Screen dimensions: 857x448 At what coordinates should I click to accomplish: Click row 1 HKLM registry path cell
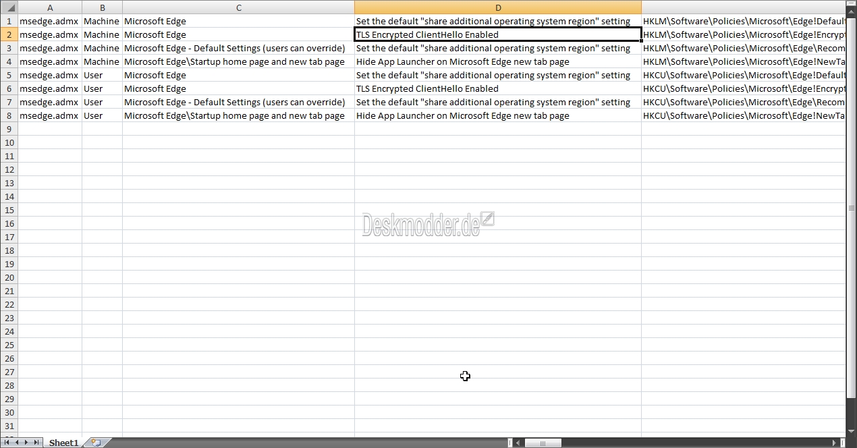click(x=744, y=21)
